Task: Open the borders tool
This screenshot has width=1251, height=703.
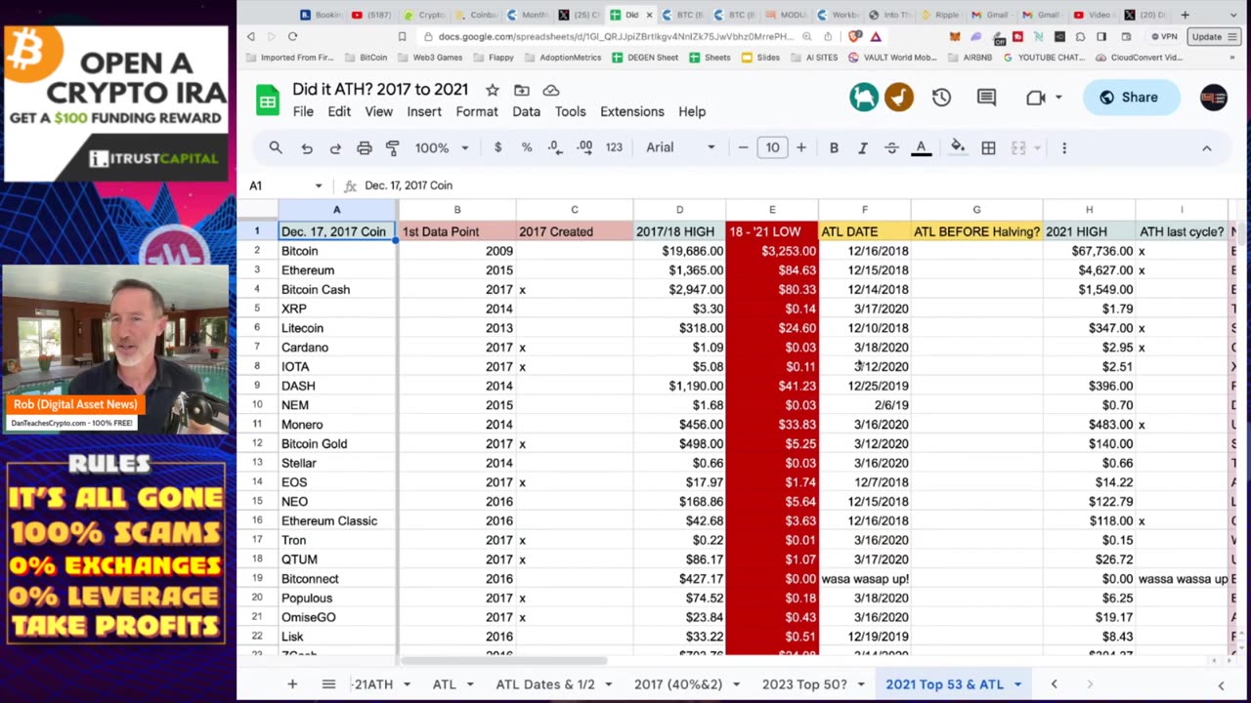Action: pyautogui.click(x=988, y=147)
